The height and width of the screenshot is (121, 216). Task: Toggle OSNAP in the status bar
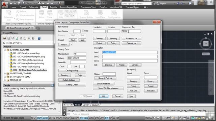point(66,118)
